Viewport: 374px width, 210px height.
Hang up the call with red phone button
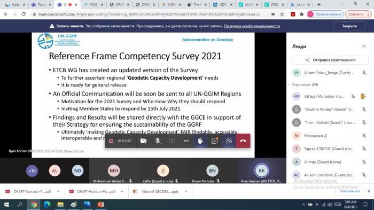[243, 141]
